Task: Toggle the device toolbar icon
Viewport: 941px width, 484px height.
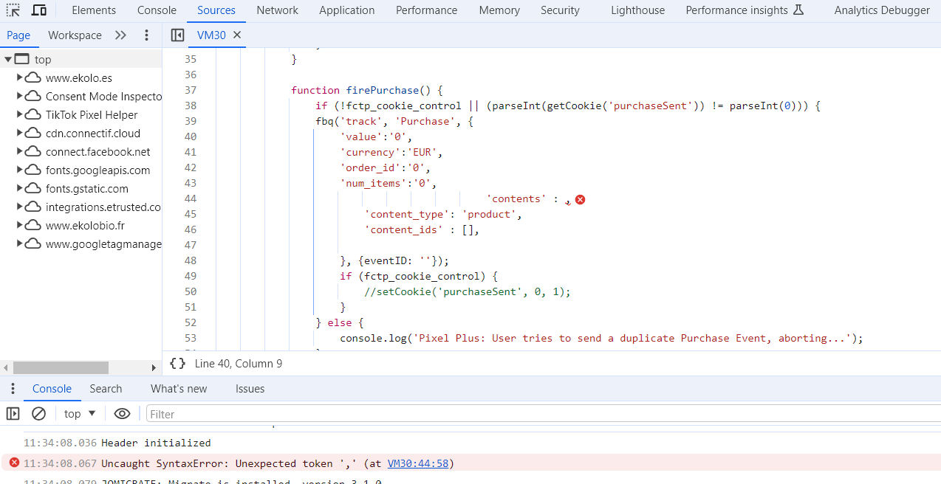Action: [39, 10]
